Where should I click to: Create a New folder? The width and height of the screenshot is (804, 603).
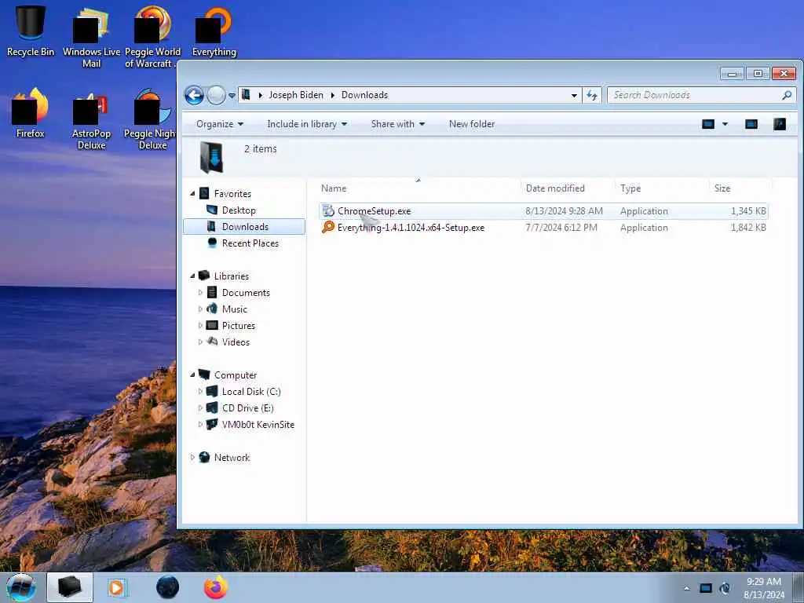point(472,124)
